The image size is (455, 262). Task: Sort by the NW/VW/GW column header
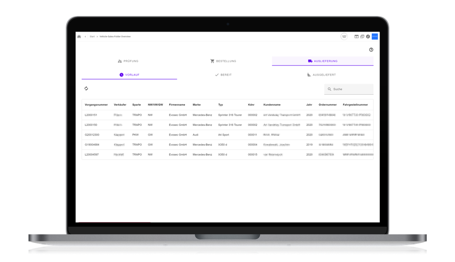coord(155,105)
